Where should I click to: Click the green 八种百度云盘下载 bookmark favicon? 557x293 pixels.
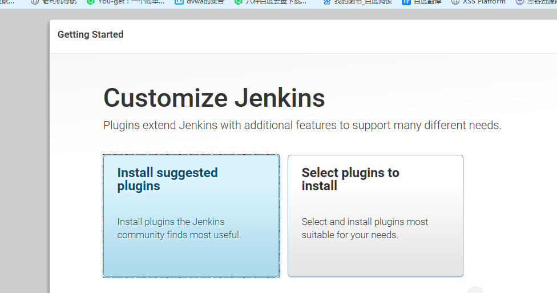(239, 2)
